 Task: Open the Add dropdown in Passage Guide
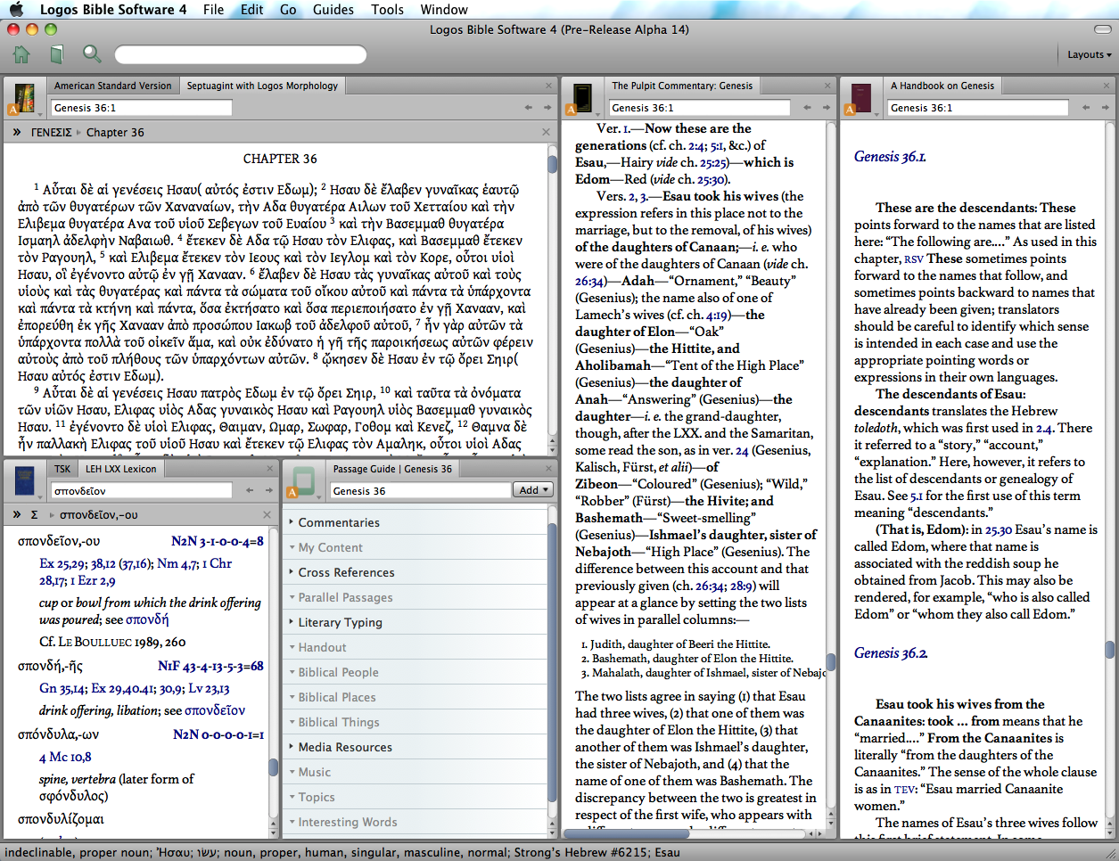pos(533,490)
